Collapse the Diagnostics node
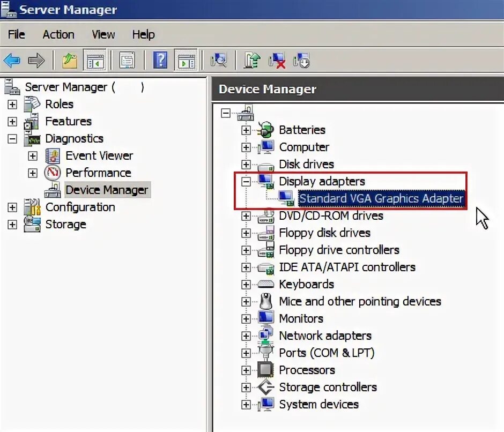Viewport: 504px width, 432px height. click(12, 139)
